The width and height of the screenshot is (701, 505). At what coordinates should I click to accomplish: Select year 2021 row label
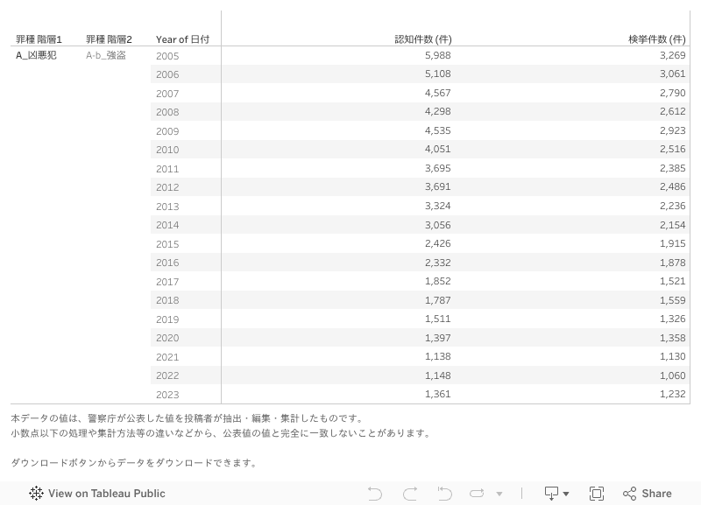(167, 357)
